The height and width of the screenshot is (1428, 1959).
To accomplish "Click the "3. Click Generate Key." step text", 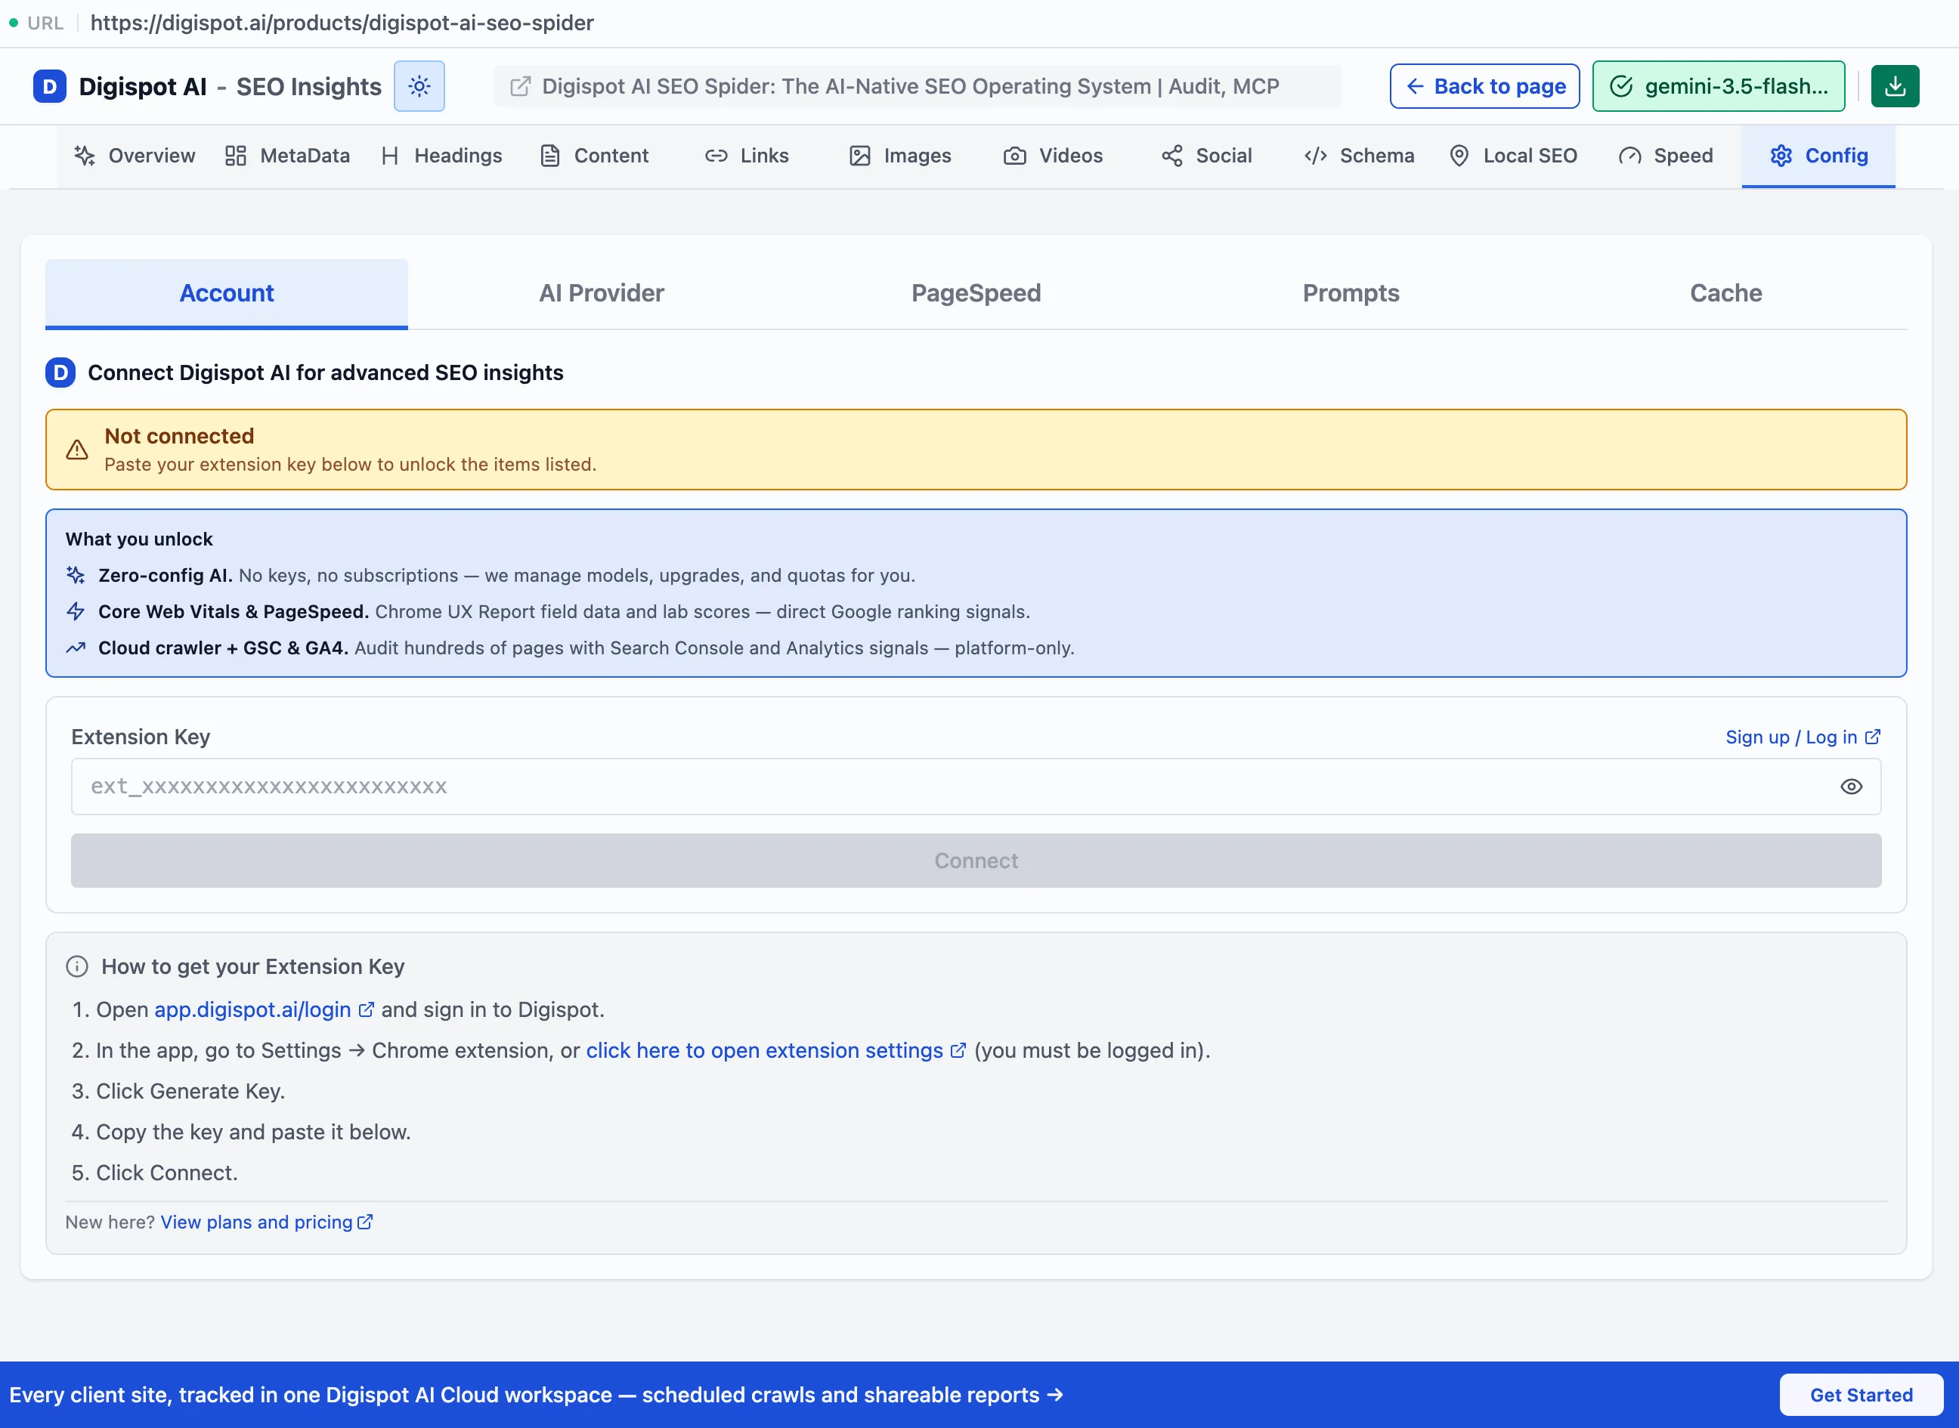I will coord(178,1091).
